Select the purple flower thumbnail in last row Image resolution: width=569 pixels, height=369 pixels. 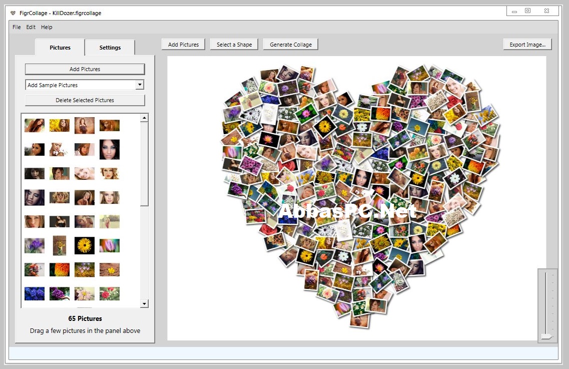pyautogui.click(x=60, y=294)
